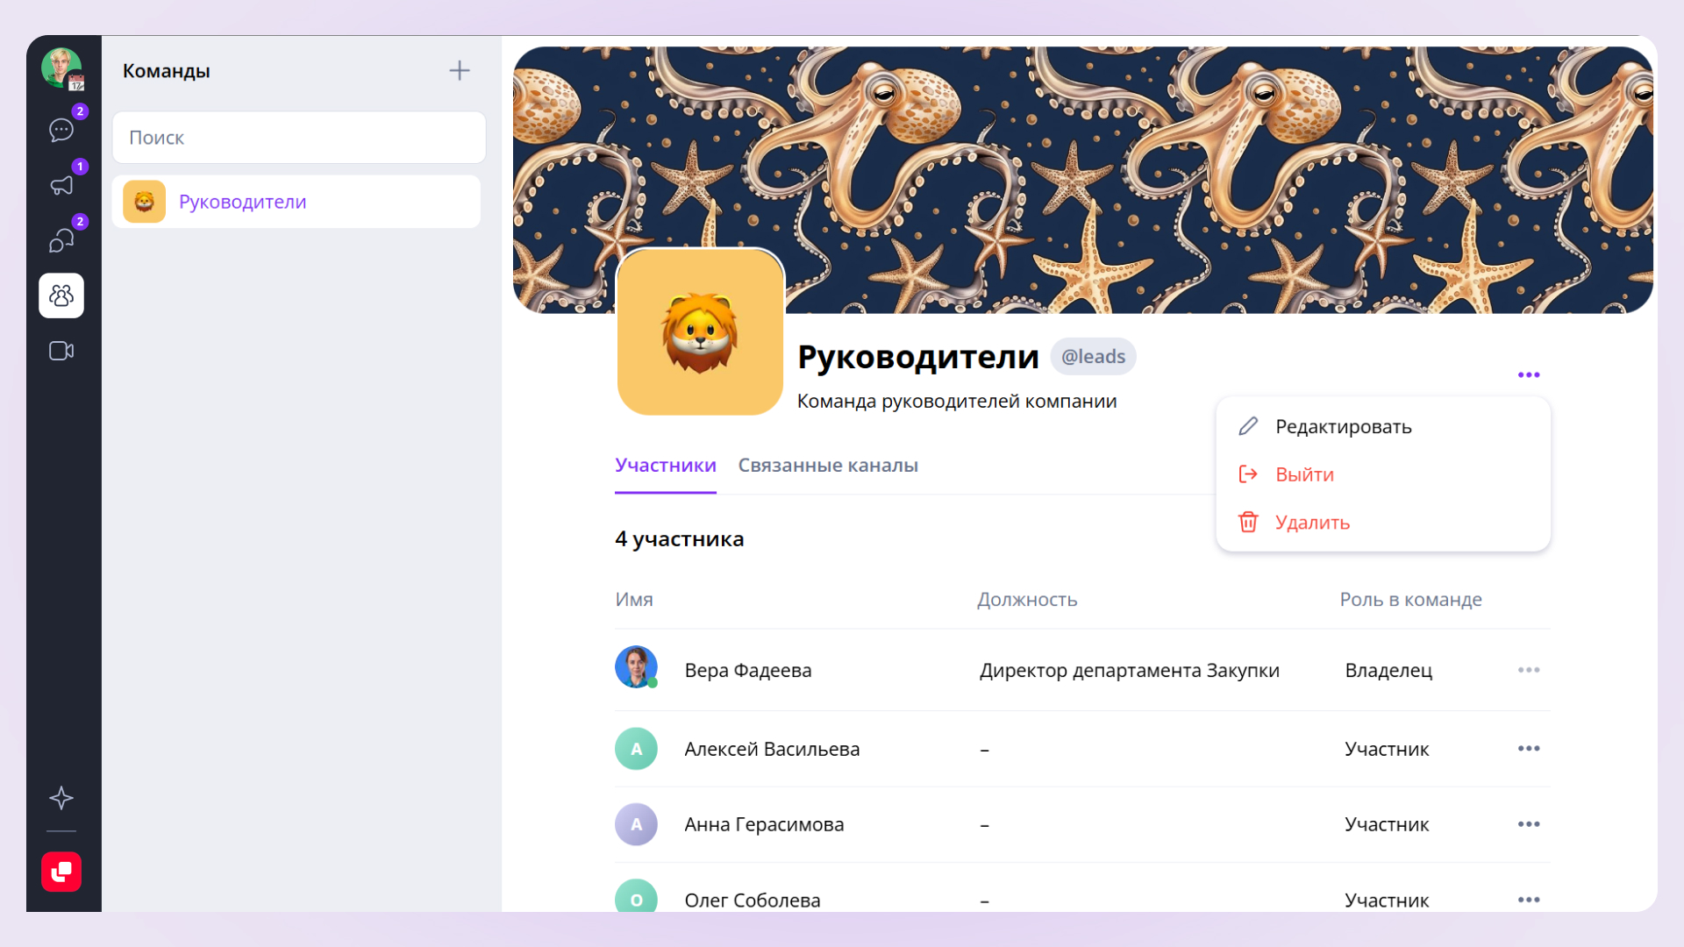1684x947 pixels.
Task: Click the trash icon beside Удалить
Action: pos(1248,523)
